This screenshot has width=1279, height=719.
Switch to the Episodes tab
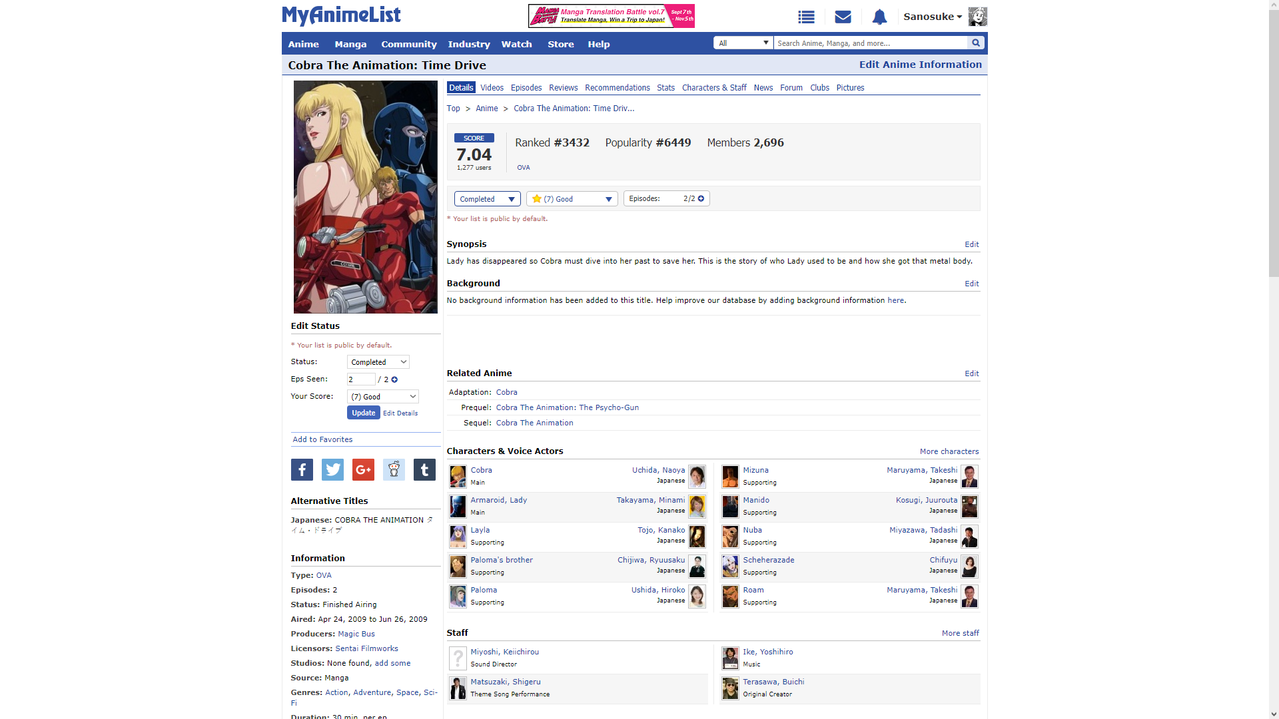[x=526, y=88]
